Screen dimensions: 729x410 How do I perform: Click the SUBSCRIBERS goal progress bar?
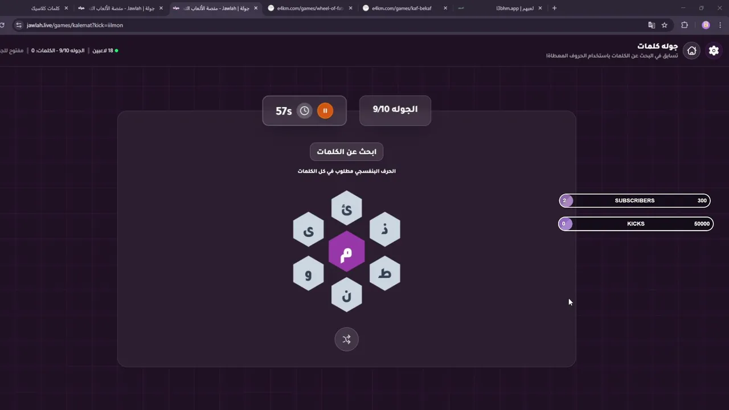(634, 200)
